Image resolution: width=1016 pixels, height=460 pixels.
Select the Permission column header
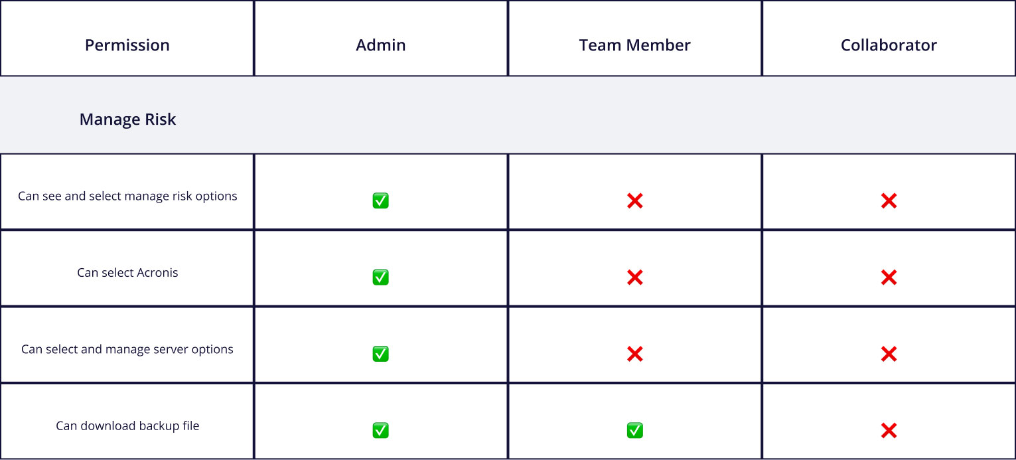(x=127, y=45)
